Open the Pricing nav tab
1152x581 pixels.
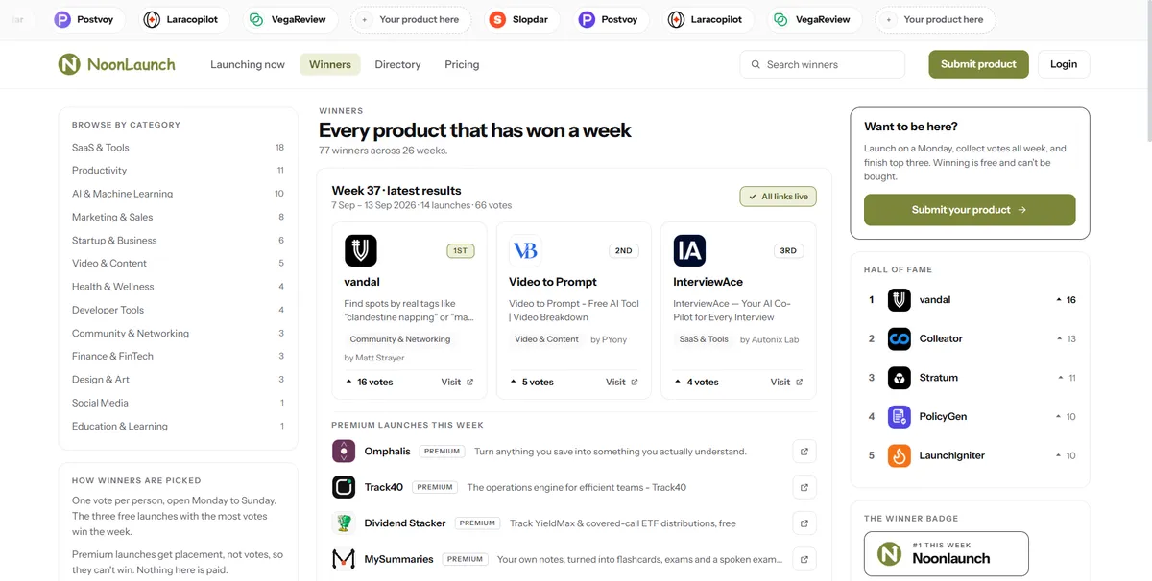click(x=462, y=64)
